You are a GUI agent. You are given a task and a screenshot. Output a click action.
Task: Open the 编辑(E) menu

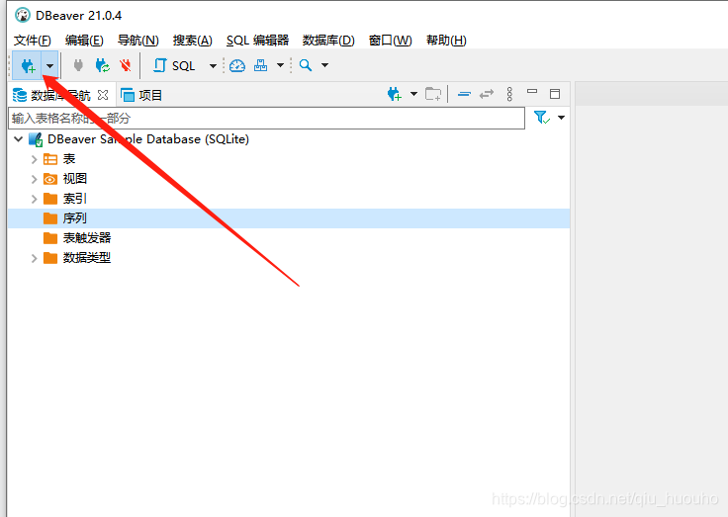coord(84,41)
